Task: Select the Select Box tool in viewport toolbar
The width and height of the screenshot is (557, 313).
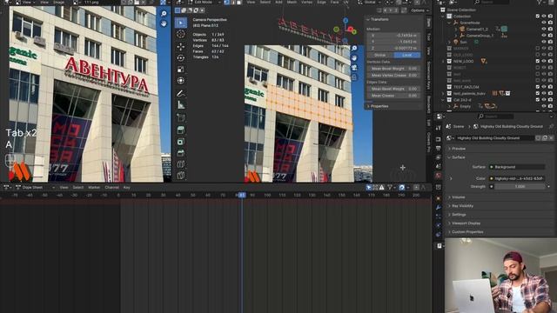Action: pyautogui.click(x=181, y=23)
